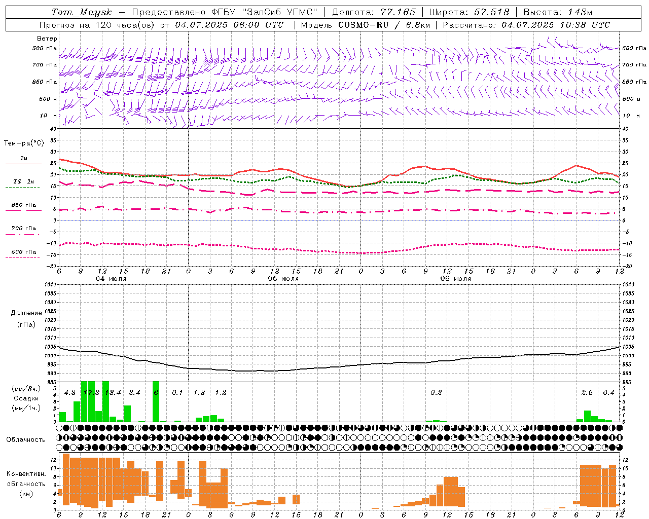The height and width of the screenshot is (519, 649).
Task: Click the 0.1 precipitation total value
Action: [x=177, y=393]
